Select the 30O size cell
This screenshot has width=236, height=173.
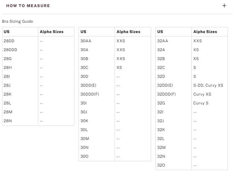[85, 156]
